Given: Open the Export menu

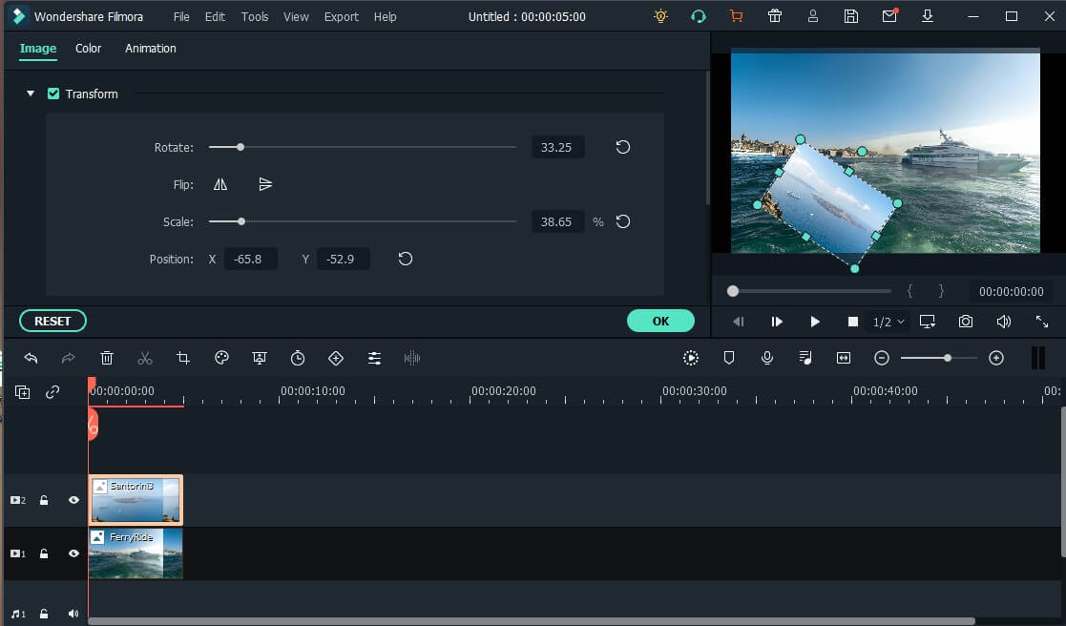Looking at the screenshot, I should coord(342,16).
